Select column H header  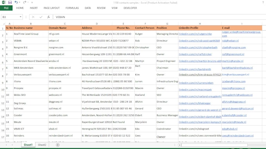[200, 24]
